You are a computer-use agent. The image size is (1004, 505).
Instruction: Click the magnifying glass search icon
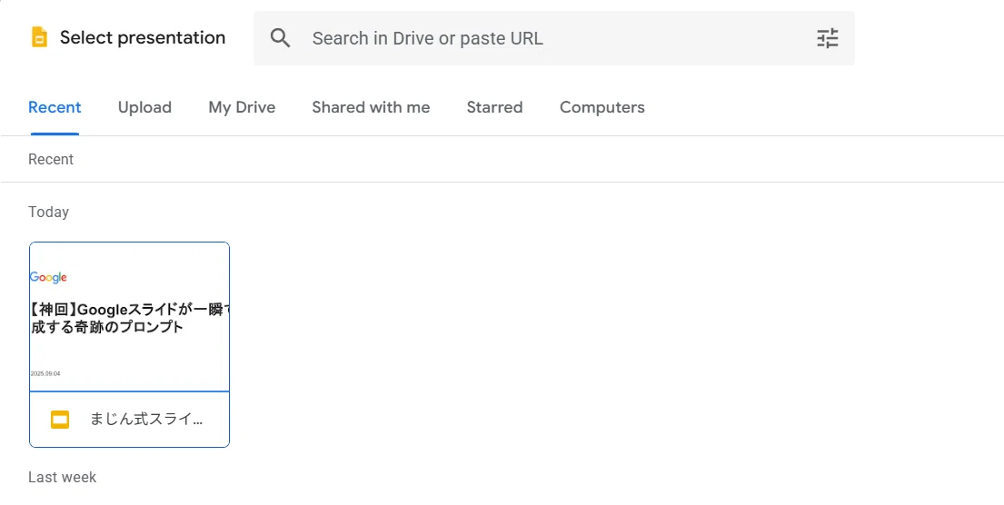pos(280,38)
